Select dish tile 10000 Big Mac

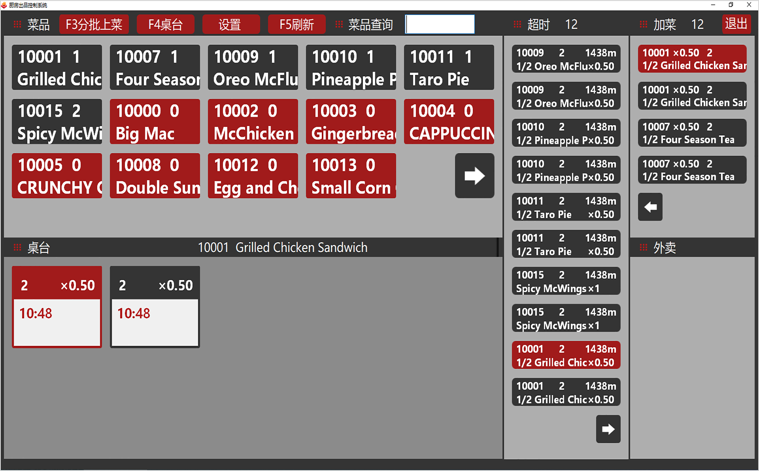coord(155,121)
